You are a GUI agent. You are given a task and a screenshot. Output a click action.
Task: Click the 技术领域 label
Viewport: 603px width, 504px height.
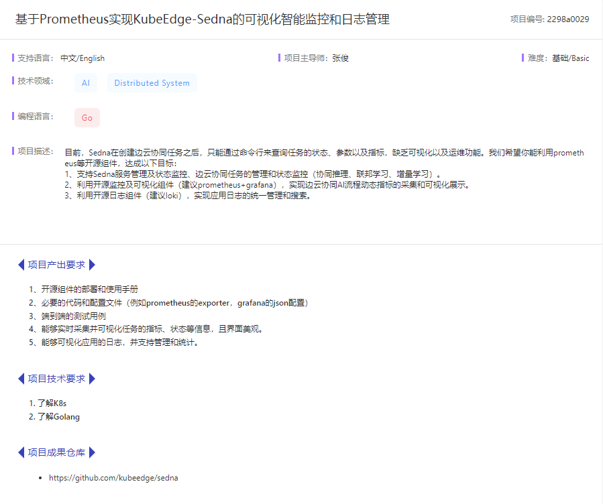point(35,81)
